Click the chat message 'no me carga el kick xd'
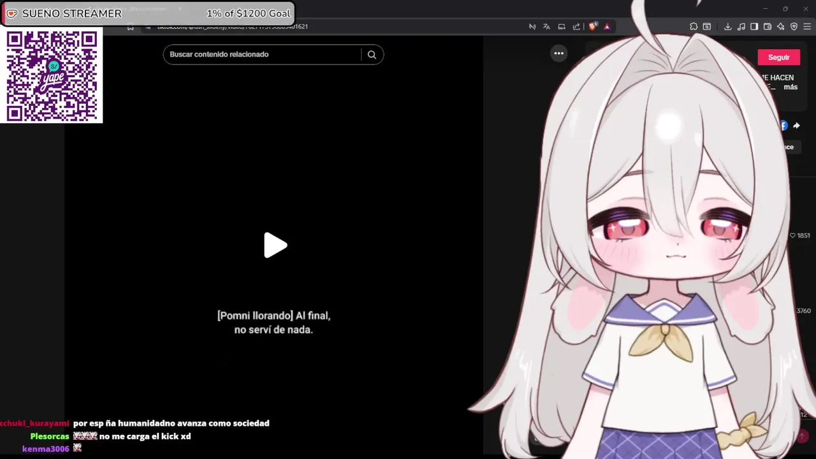816x459 pixels. point(145,436)
